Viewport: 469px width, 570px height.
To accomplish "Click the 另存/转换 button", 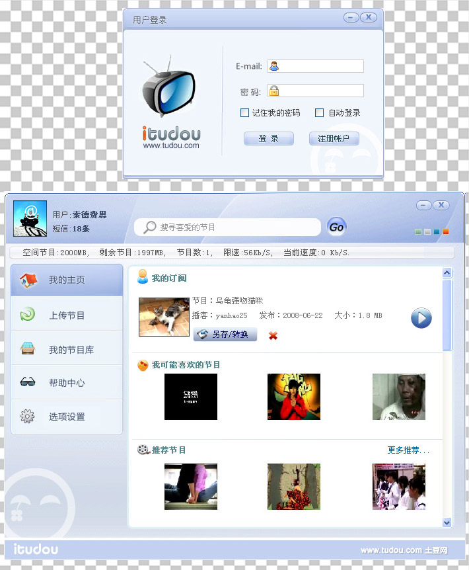I will pyautogui.click(x=225, y=334).
